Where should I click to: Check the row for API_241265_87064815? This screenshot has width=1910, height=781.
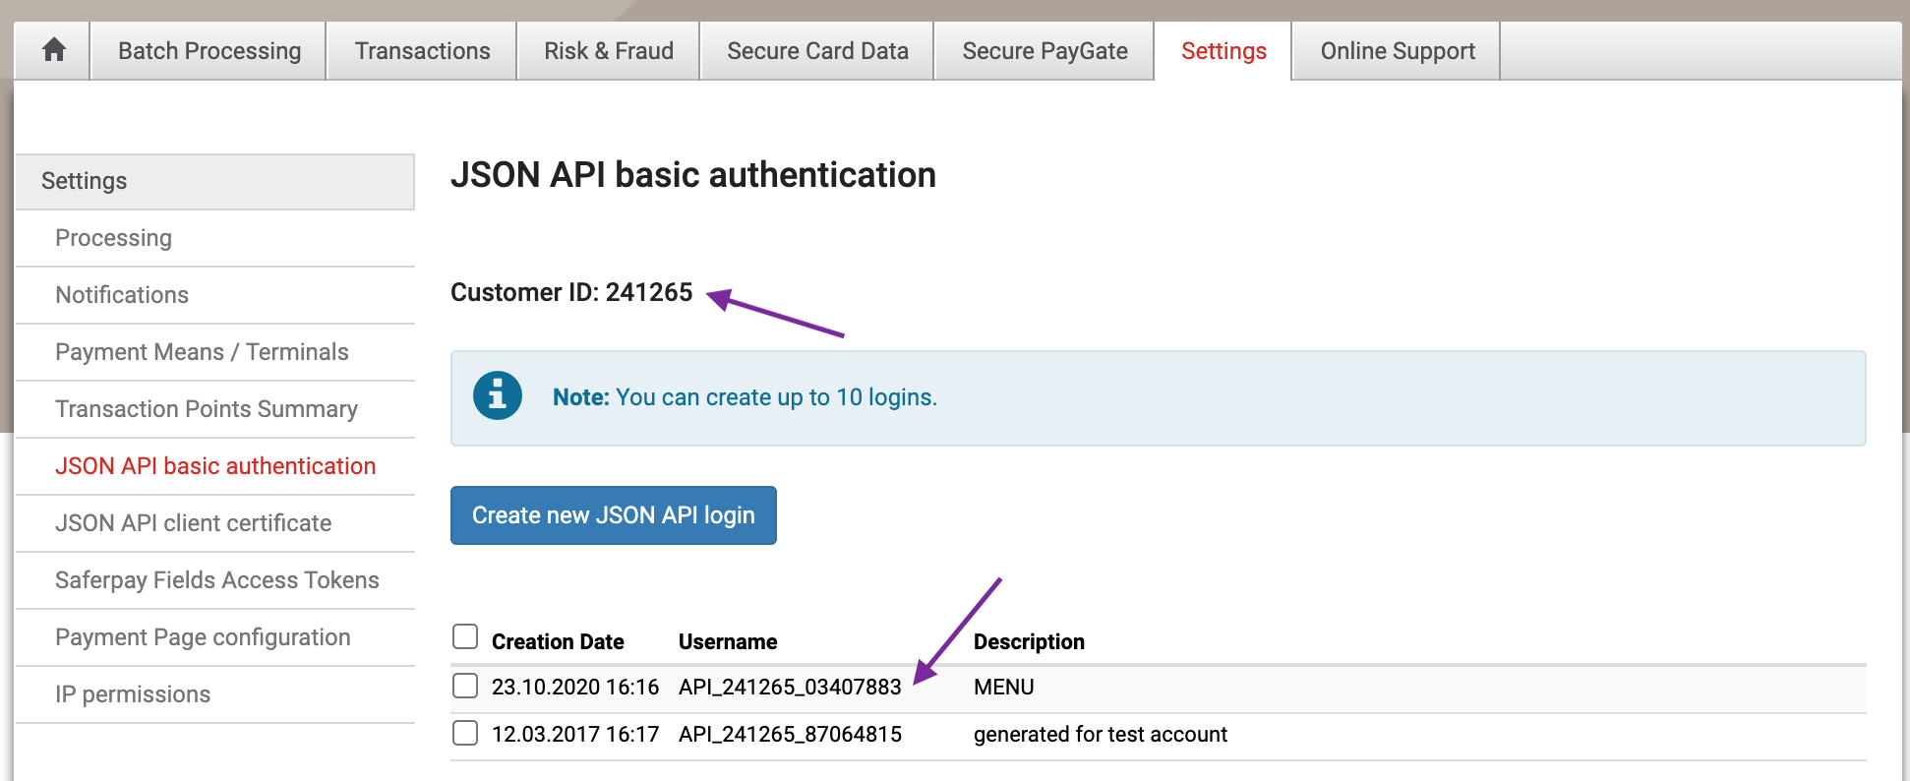pyautogui.click(x=465, y=733)
